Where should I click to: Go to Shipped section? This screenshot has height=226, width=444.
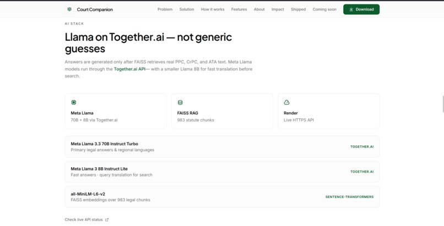[298, 9]
